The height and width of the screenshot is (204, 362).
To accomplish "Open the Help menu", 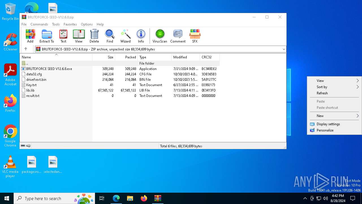I will click(x=100, y=24).
